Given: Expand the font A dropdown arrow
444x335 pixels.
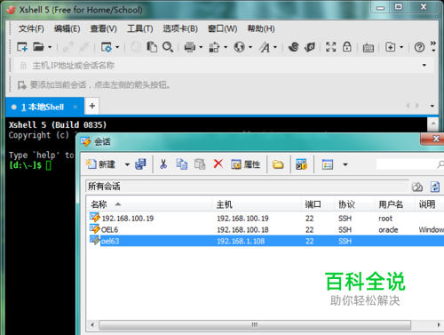Looking at the screenshot, I should tap(275, 47).
